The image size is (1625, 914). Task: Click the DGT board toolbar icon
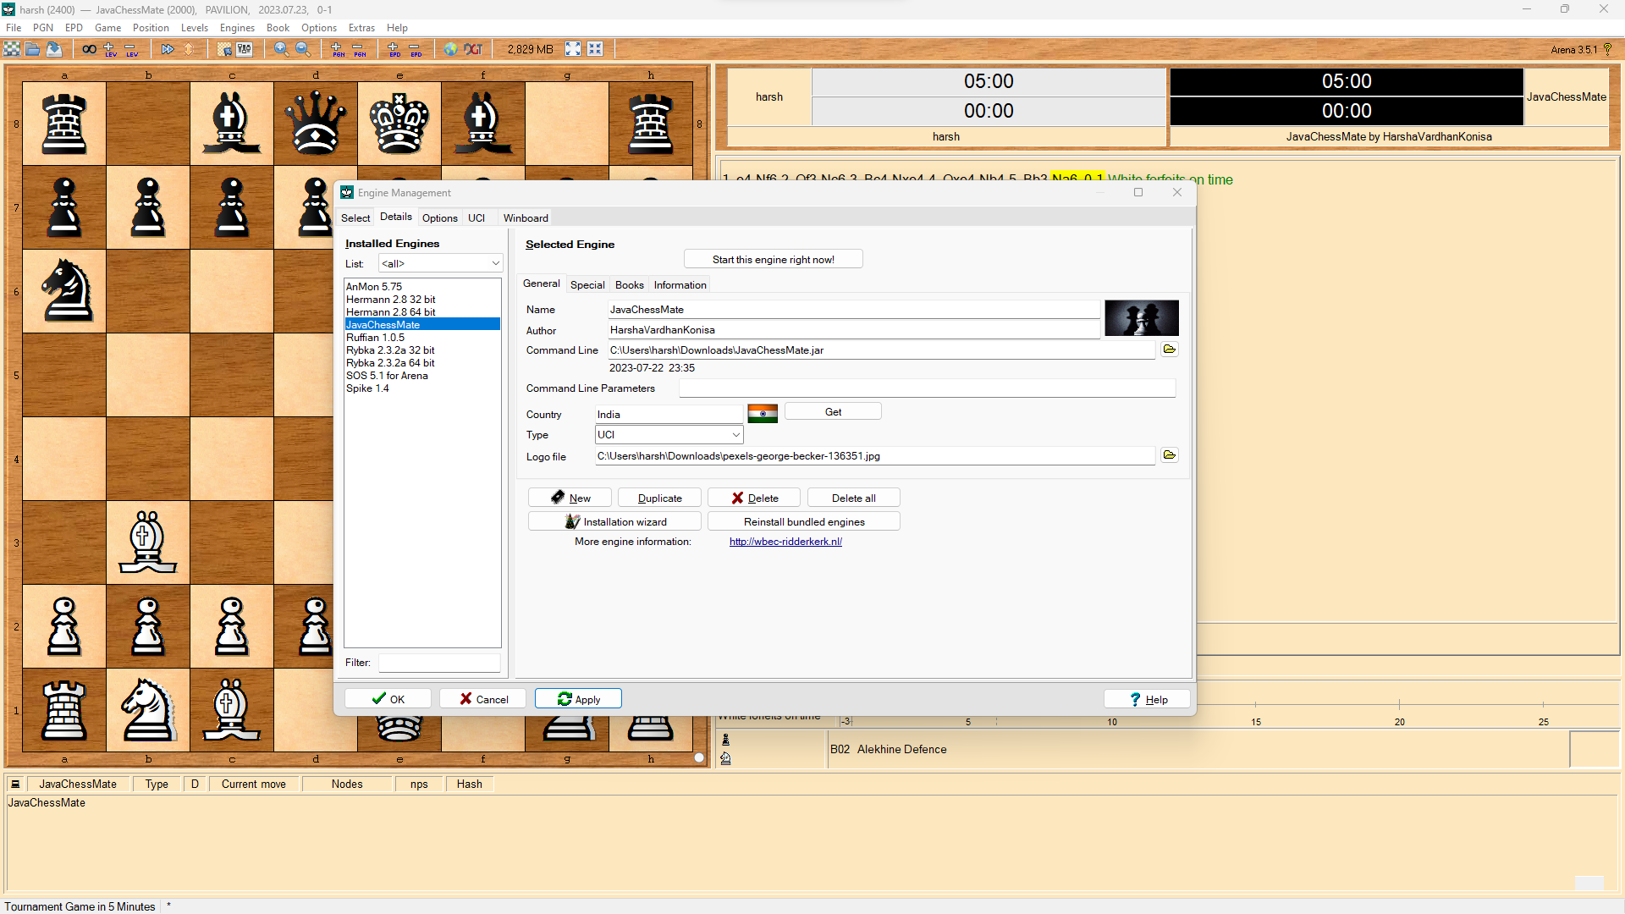(473, 49)
